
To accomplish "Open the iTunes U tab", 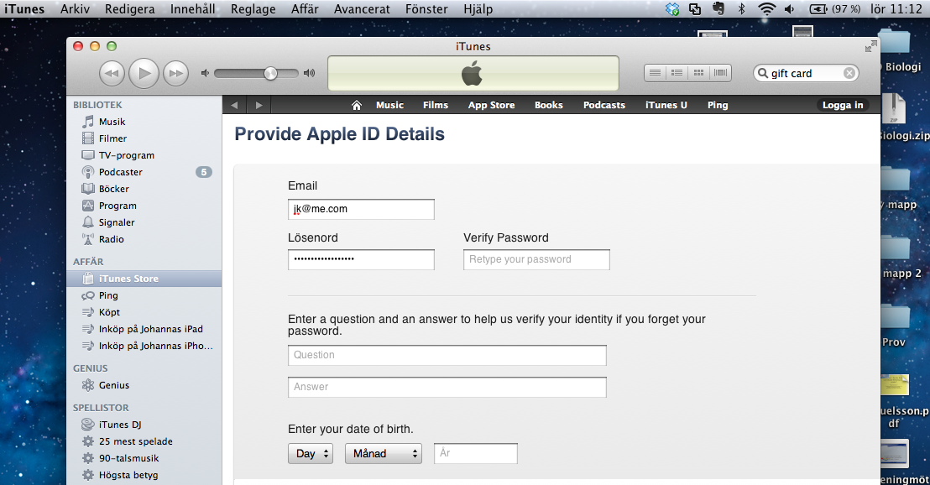I will point(666,105).
